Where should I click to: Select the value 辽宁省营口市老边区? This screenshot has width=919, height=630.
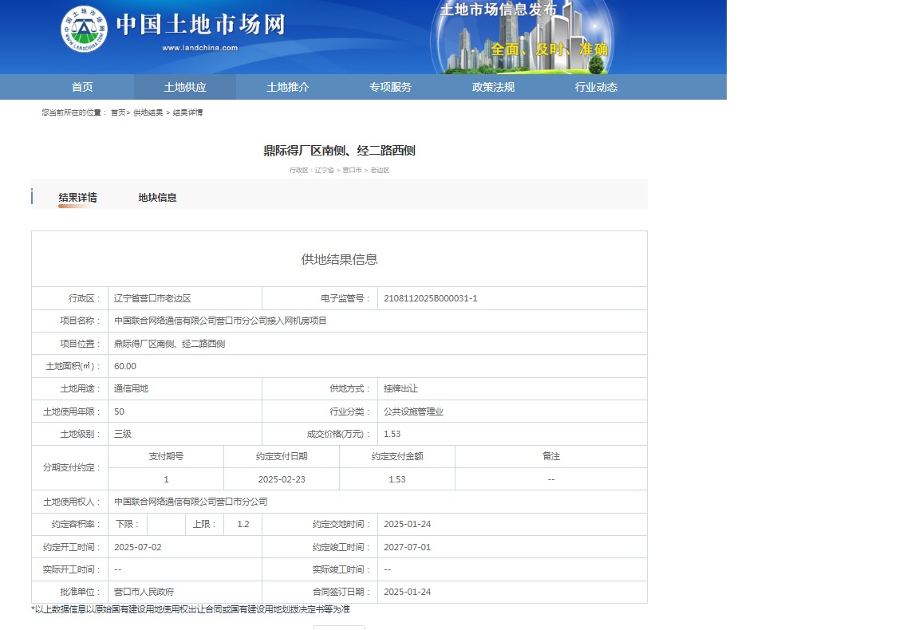(152, 298)
